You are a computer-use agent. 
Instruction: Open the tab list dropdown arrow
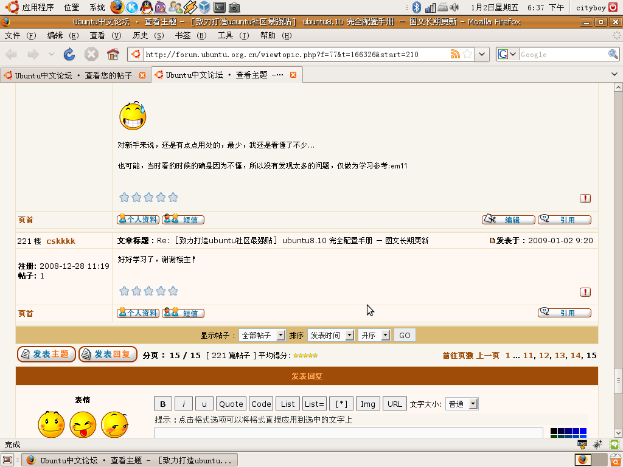tap(614, 74)
